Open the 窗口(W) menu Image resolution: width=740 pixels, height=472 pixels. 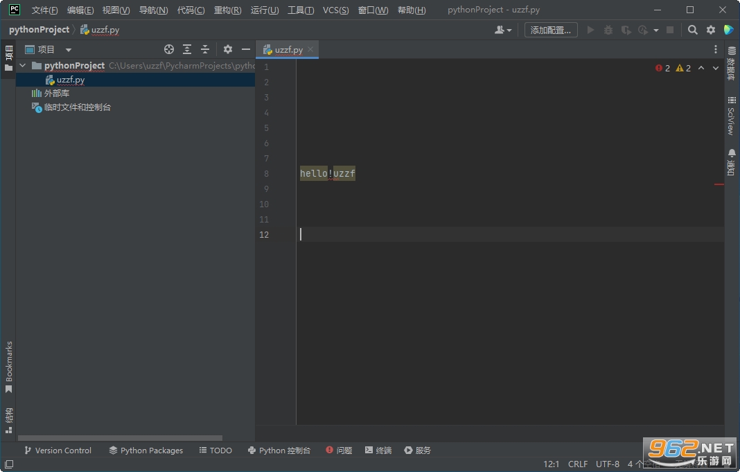click(x=373, y=10)
